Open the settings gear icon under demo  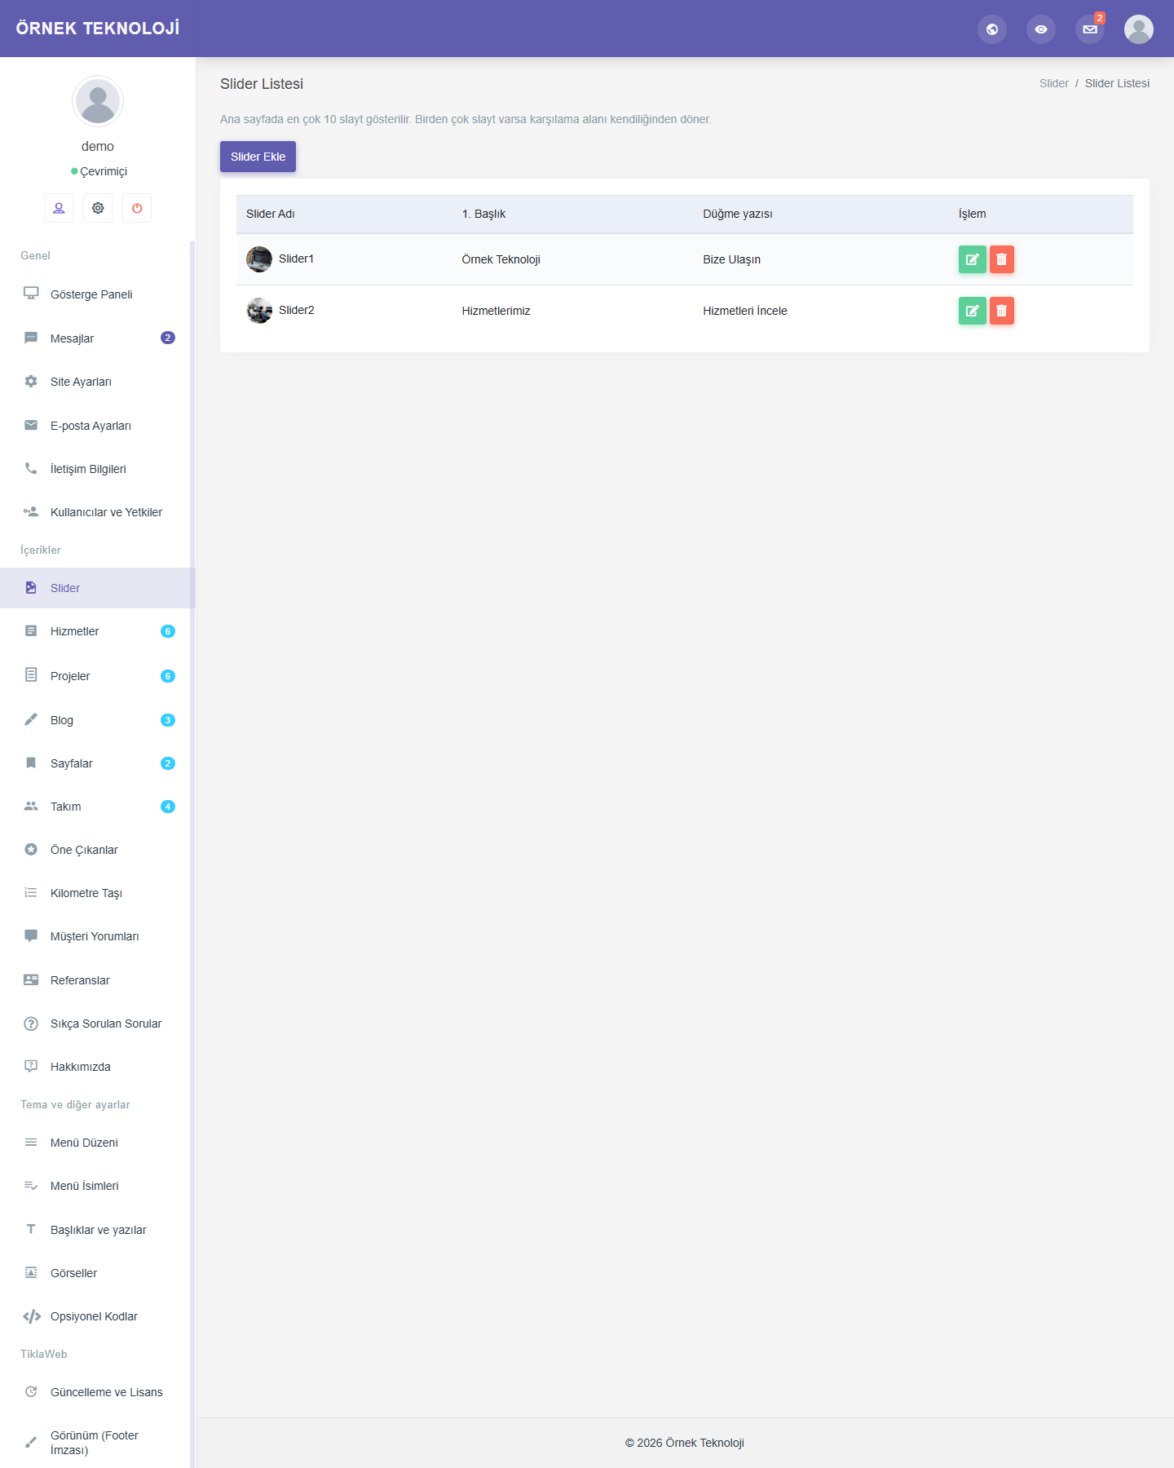pos(98,208)
